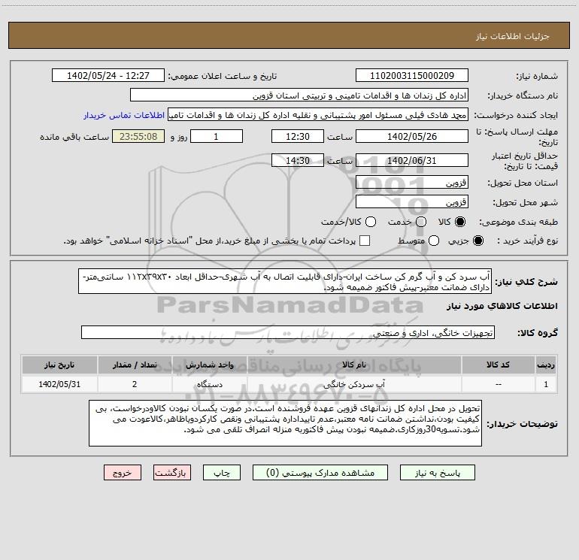Select the کالا radio button
Image resolution: width=579 pixels, height=560 pixels.
(x=460, y=222)
